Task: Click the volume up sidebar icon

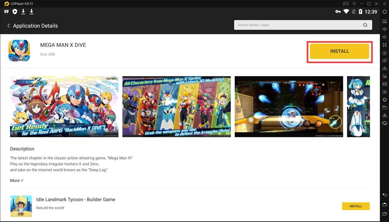Action: tap(384, 29)
